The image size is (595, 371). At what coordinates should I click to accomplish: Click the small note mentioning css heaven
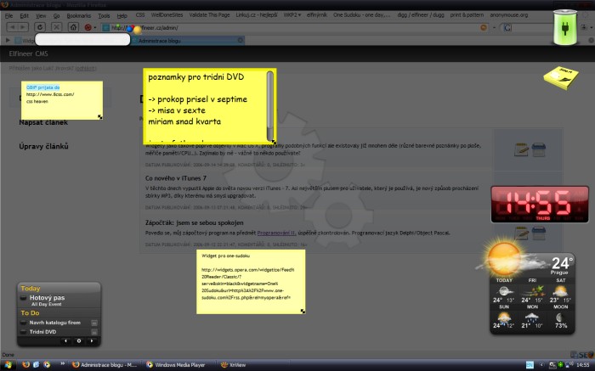pyautogui.click(x=62, y=100)
